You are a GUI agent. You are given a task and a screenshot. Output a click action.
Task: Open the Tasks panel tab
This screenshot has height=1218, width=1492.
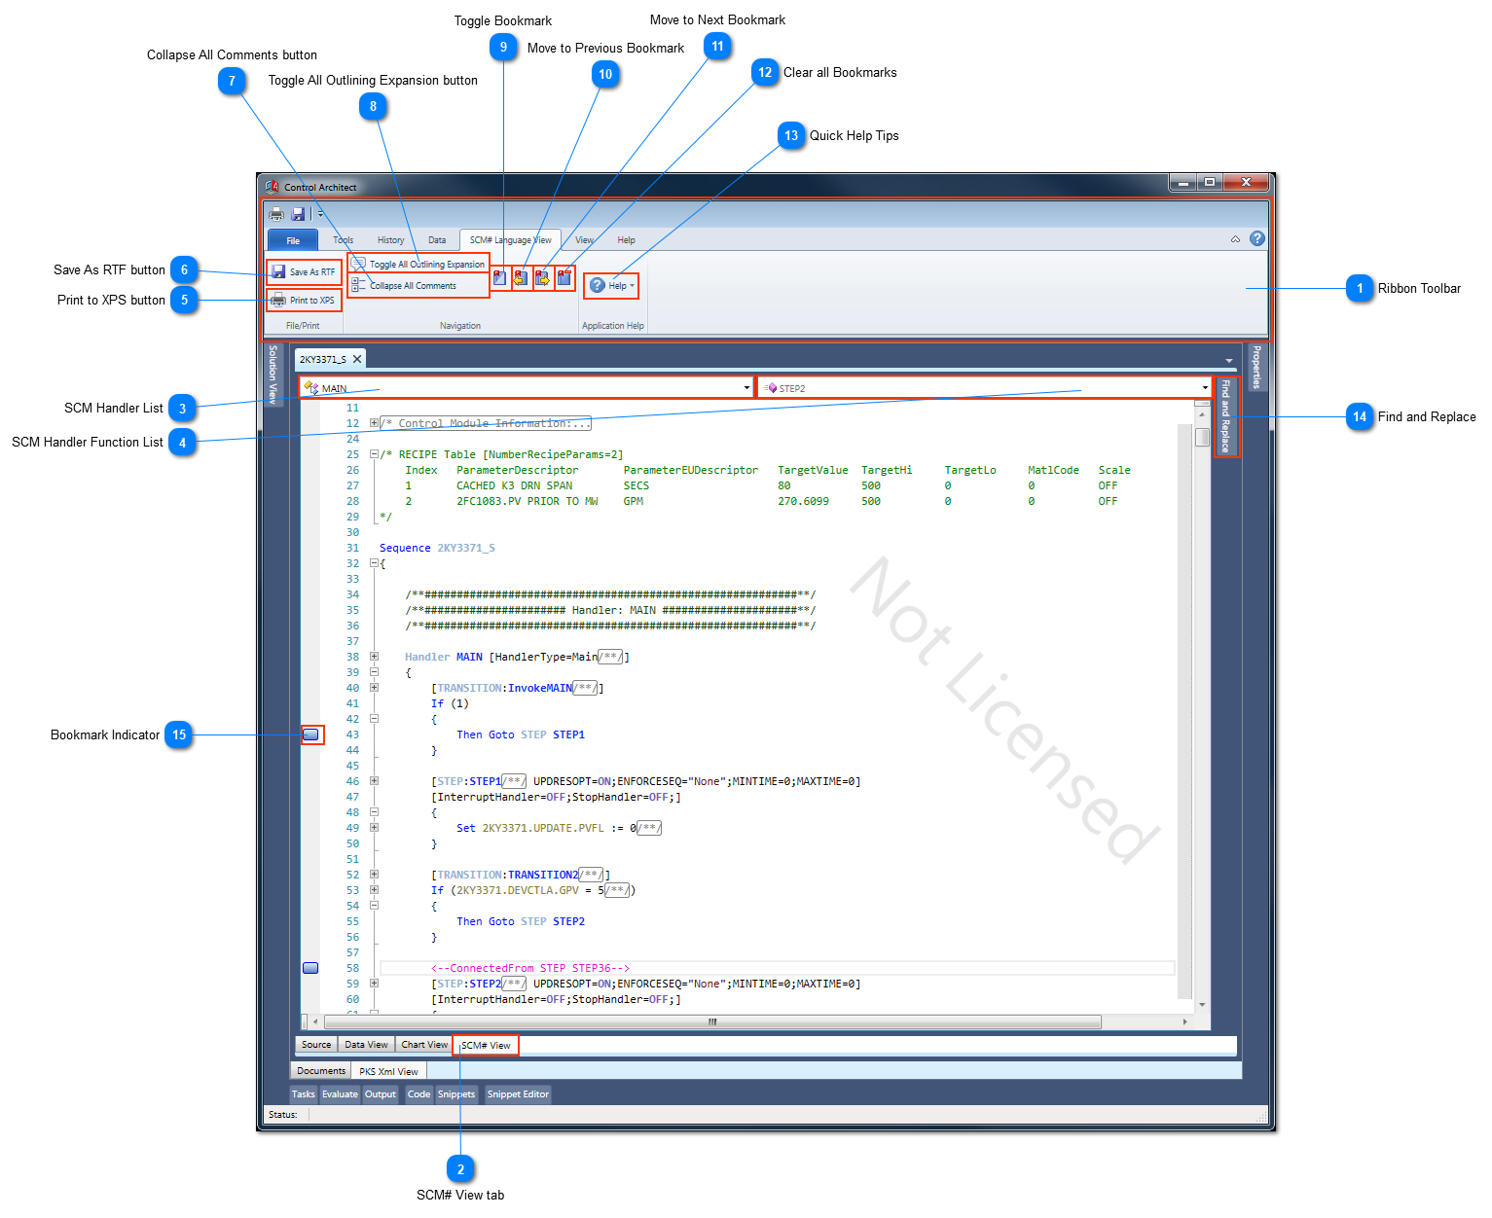click(x=304, y=1094)
